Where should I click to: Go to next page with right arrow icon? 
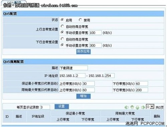[143, 107]
